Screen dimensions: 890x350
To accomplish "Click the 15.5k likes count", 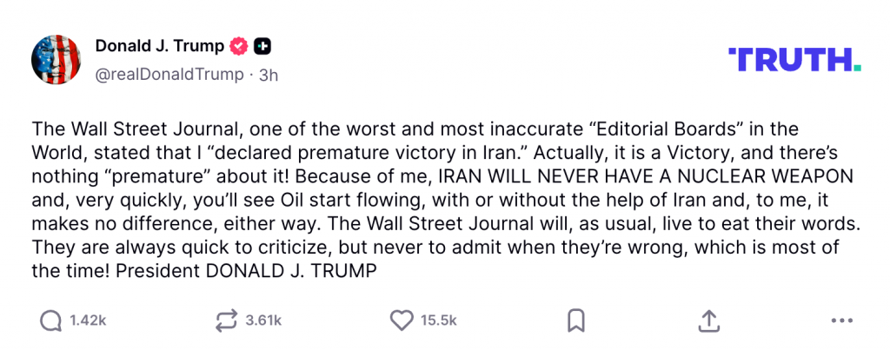I will (x=439, y=320).
